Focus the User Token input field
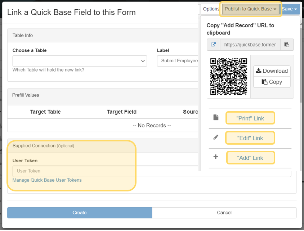Viewport: 304px width, 231px height. click(x=152, y=171)
